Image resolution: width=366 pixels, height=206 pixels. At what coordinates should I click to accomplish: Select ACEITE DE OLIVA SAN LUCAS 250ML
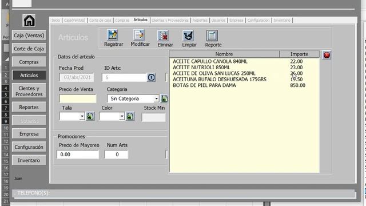point(244,73)
